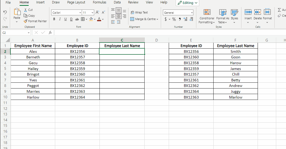Copy the selected cell

29,16
